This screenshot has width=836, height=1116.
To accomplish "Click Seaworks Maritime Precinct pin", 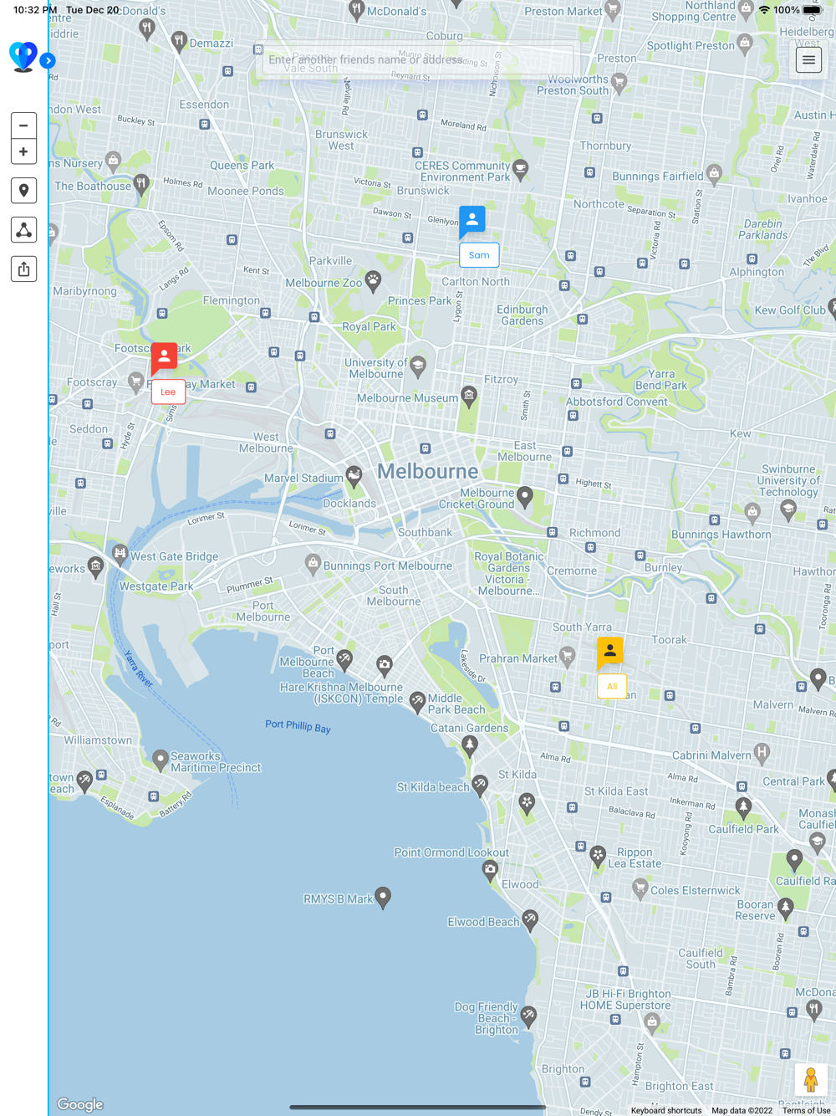I will tap(161, 760).
